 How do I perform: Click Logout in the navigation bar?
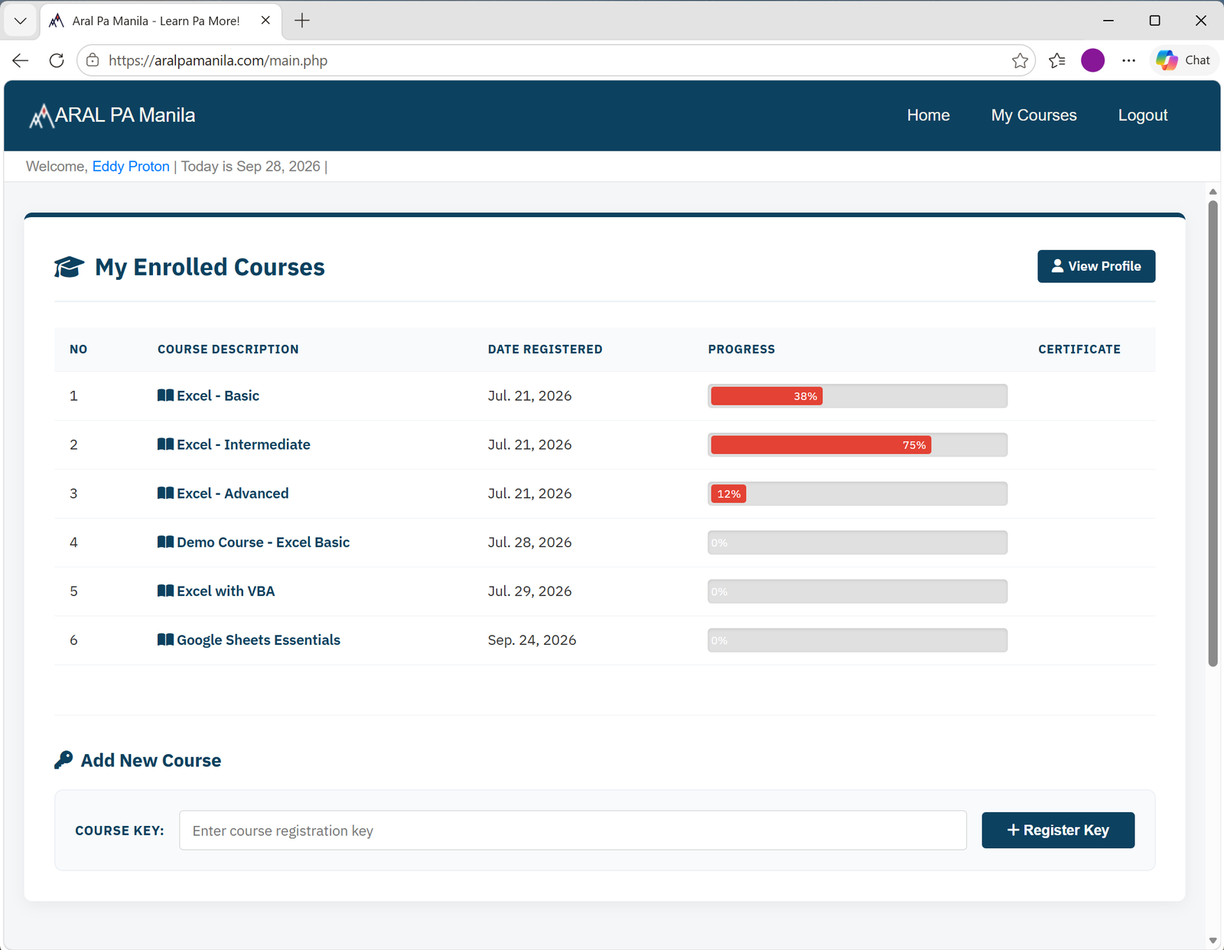click(x=1142, y=115)
